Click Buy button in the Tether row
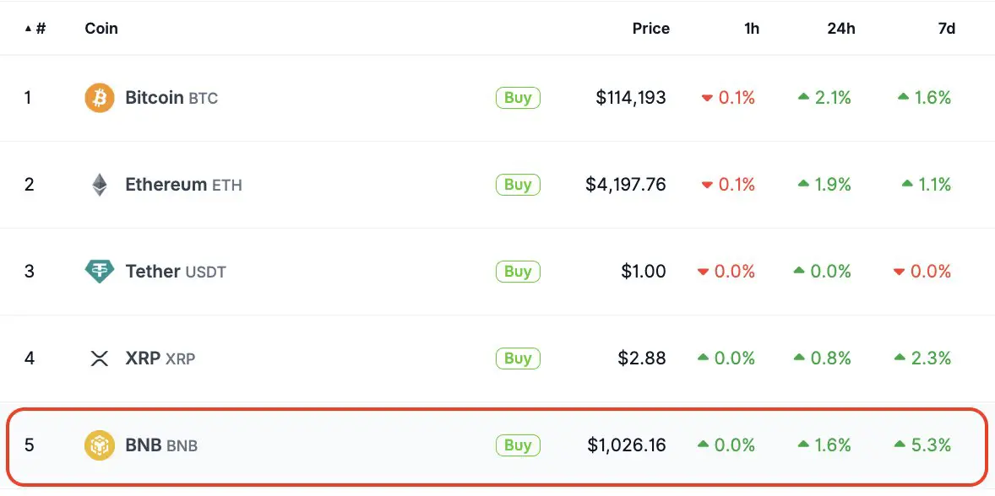Image resolution: width=995 pixels, height=496 pixels. [518, 272]
